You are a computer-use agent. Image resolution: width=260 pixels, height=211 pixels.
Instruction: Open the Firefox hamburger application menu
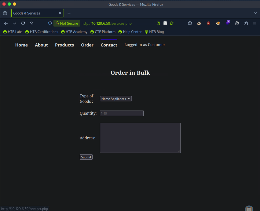point(254,23)
